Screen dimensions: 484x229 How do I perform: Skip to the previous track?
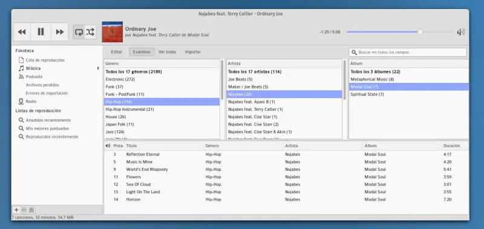pyautogui.click(x=22, y=32)
